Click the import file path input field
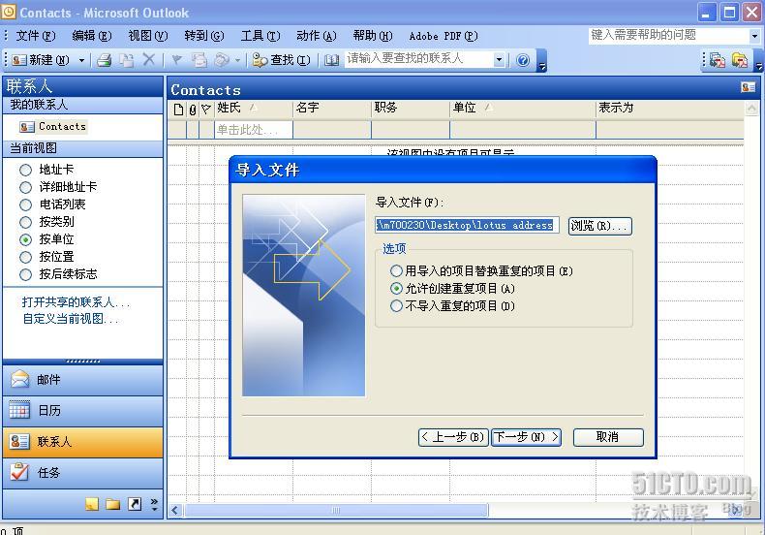The height and width of the screenshot is (535, 765). tap(467, 225)
